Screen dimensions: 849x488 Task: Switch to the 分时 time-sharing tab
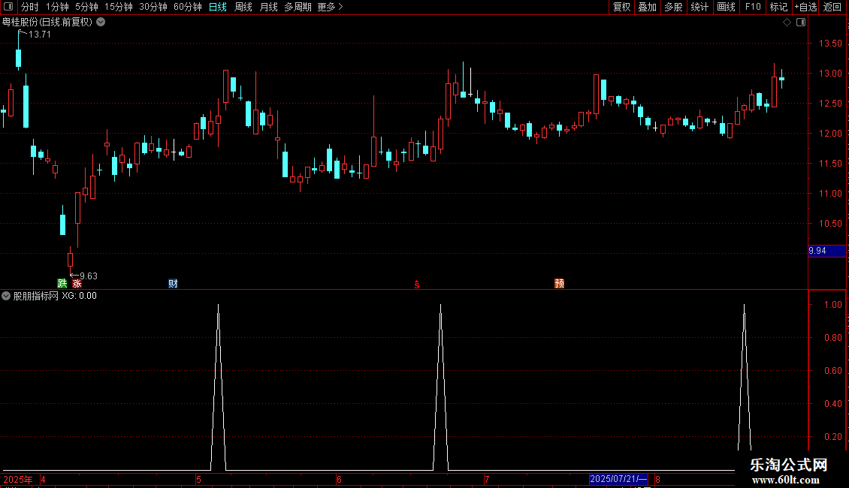29,7
